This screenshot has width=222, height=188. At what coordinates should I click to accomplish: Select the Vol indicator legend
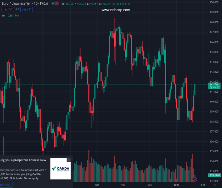(x=4, y=16)
